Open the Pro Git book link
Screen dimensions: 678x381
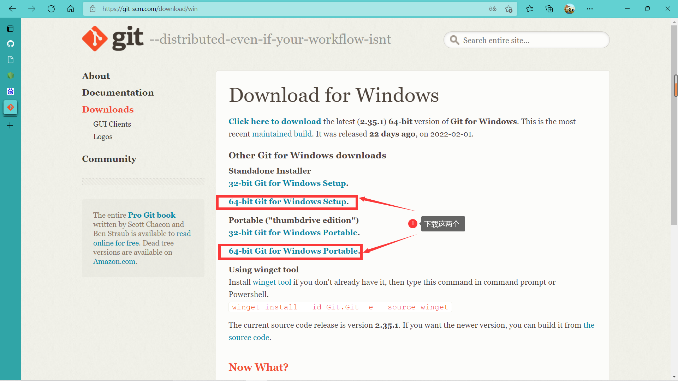151,215
